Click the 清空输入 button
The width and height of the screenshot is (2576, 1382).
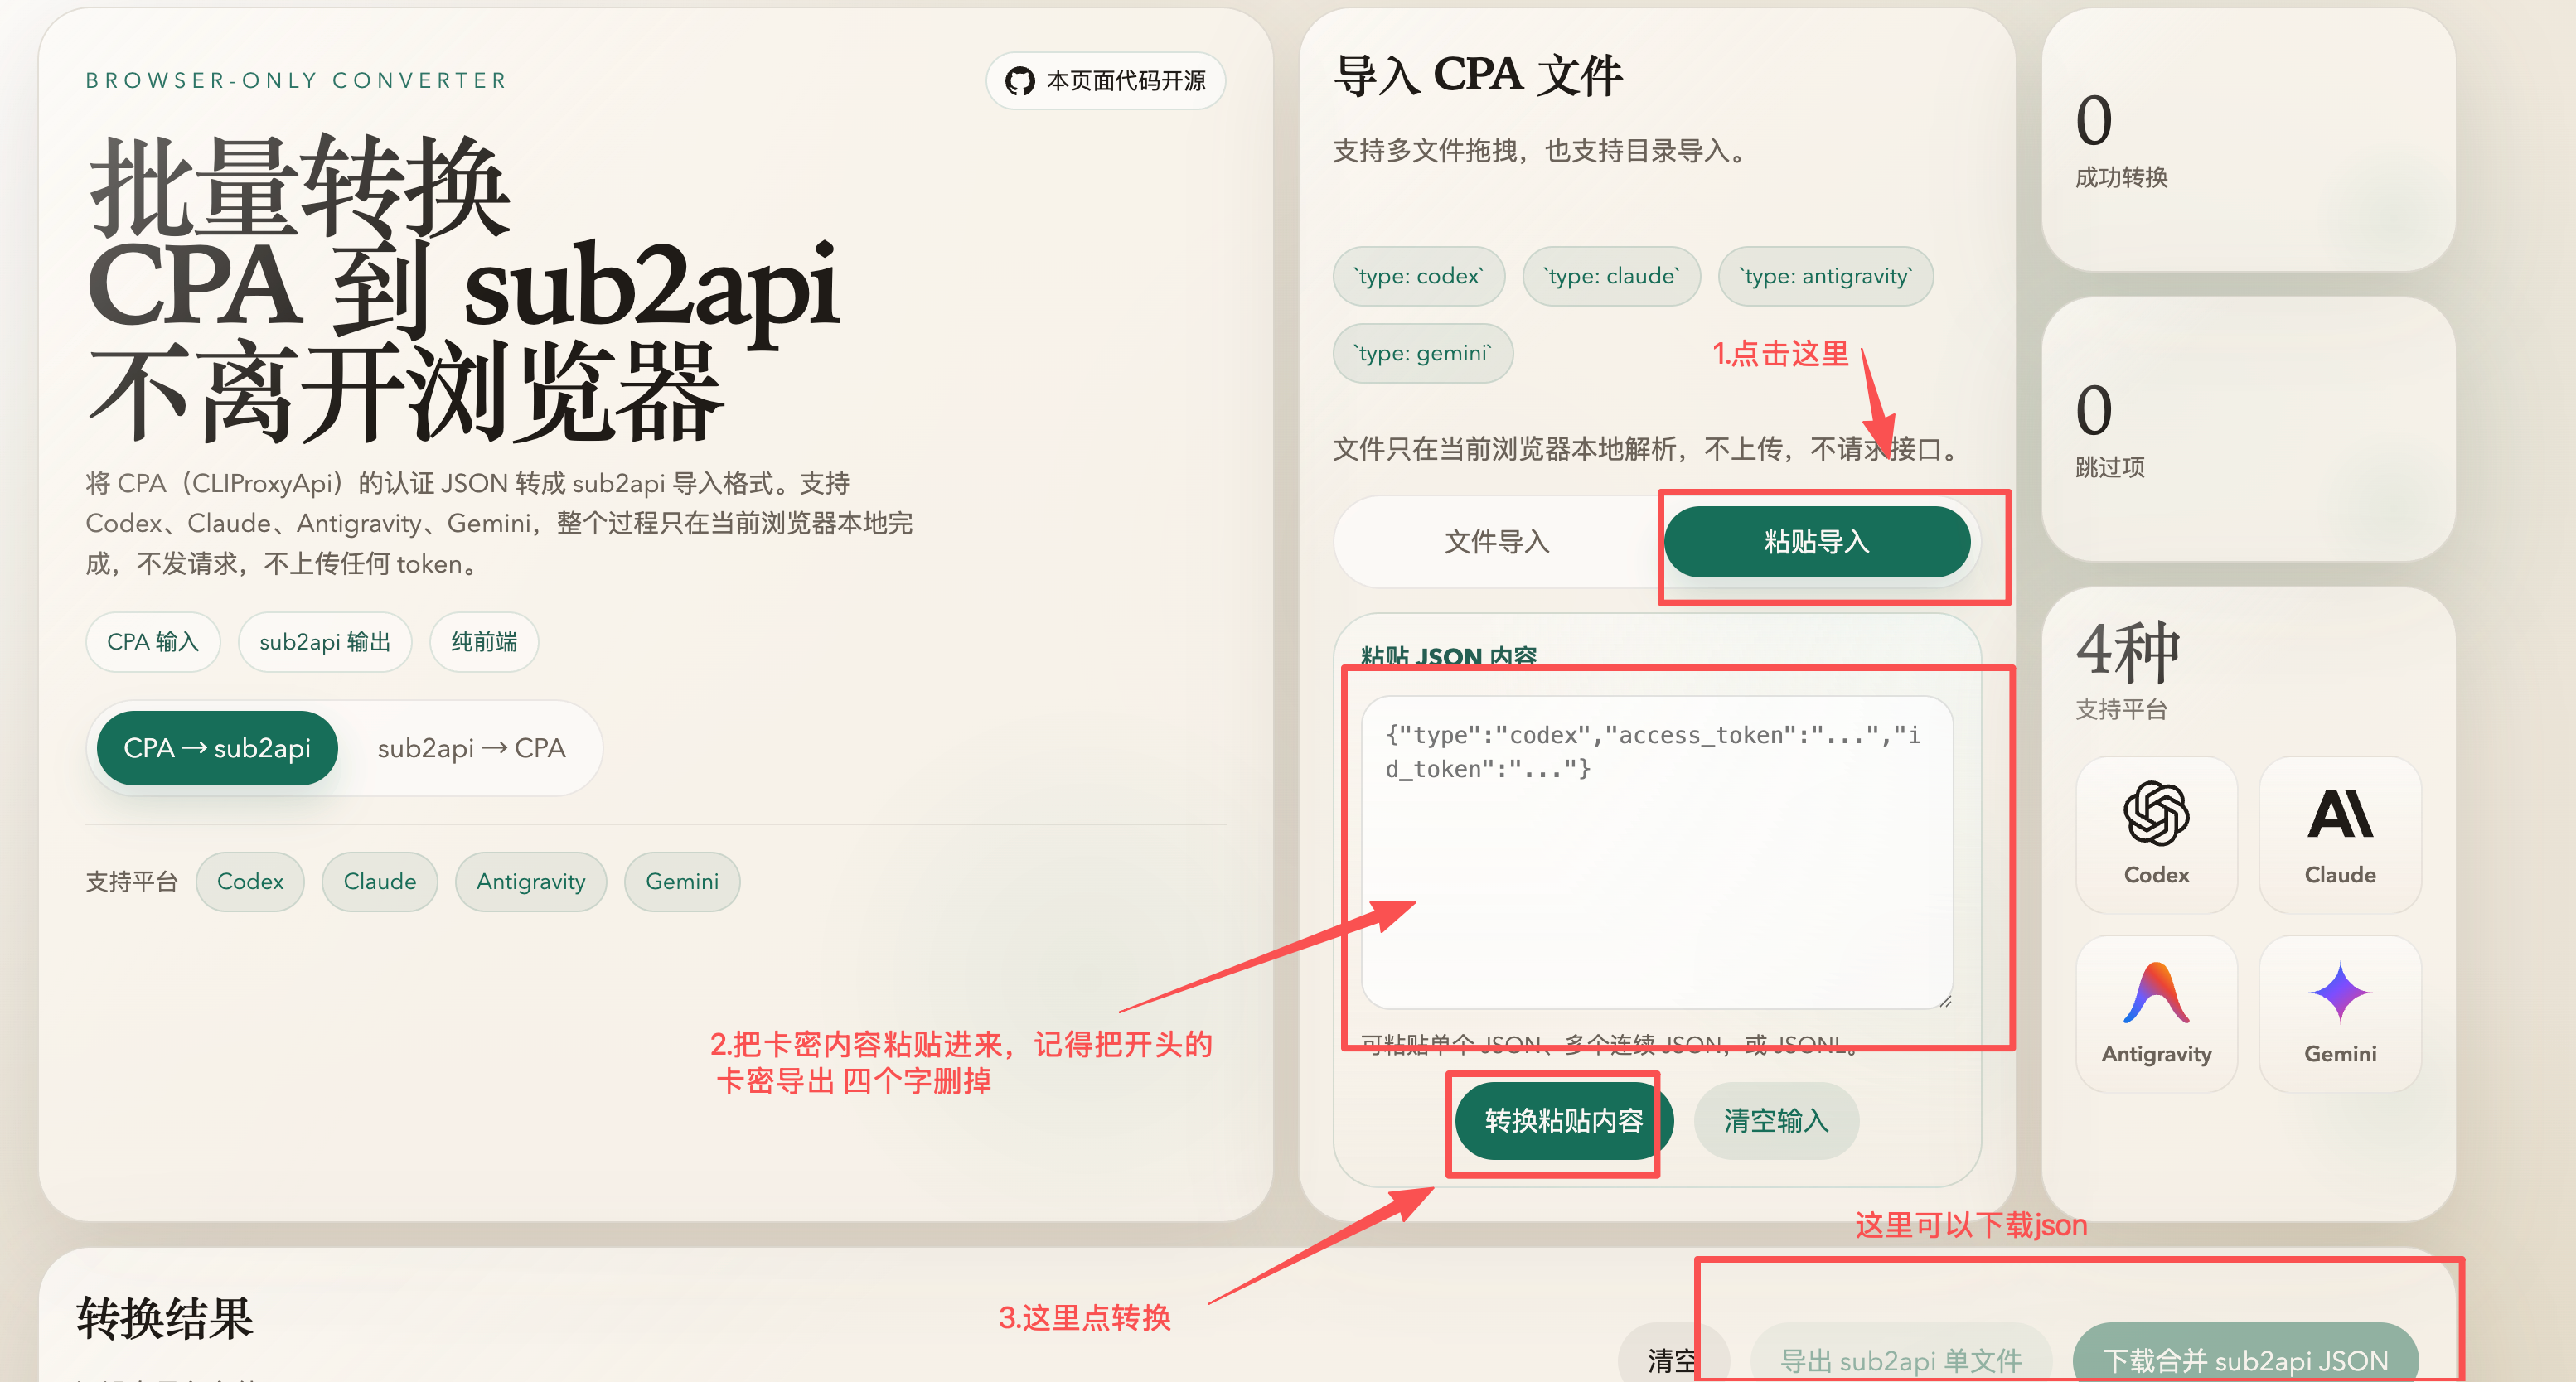coord(1776,1121)
